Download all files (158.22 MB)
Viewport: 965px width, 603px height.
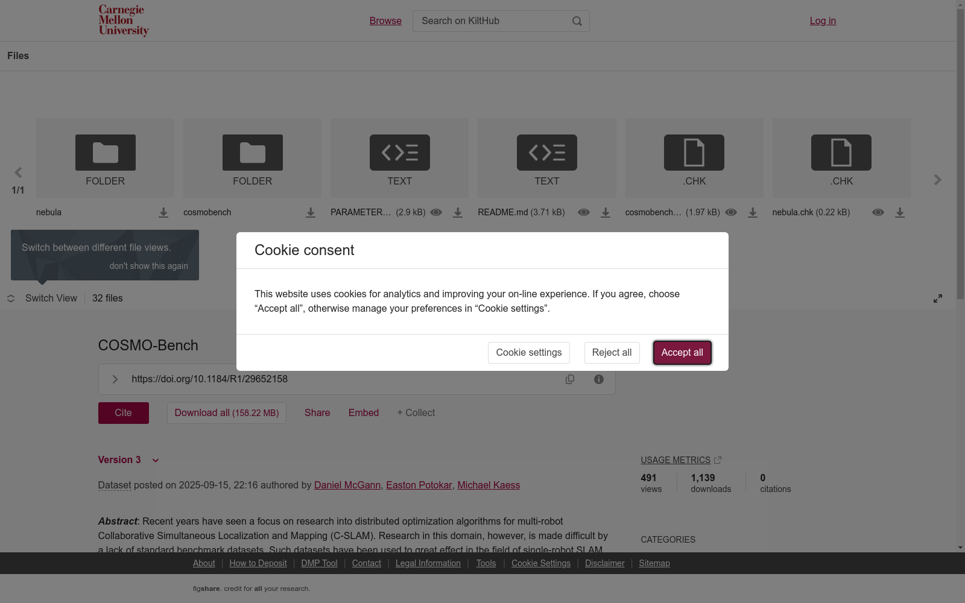point(227,413)
